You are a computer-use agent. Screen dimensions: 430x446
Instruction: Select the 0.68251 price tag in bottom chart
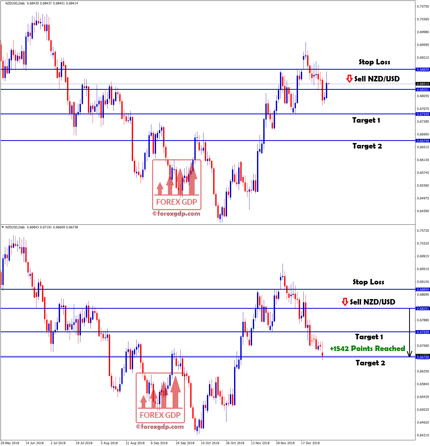click(x=422, y=308)
